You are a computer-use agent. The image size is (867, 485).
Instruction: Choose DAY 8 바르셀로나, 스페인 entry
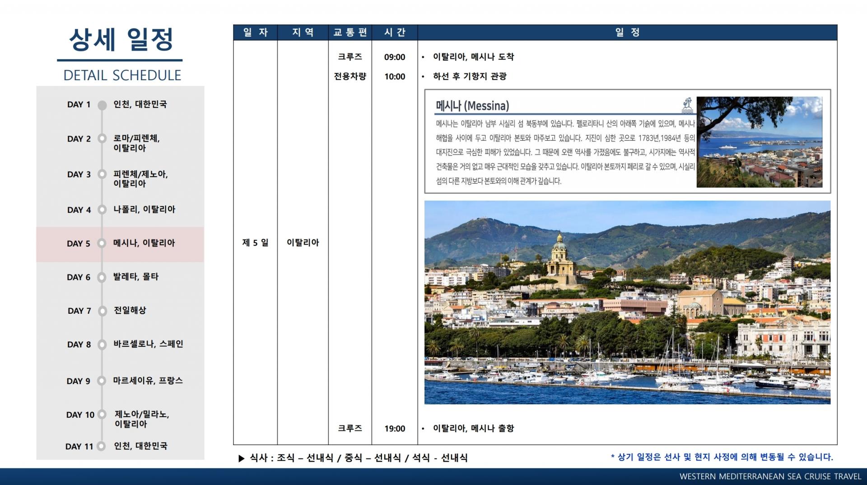120,344
